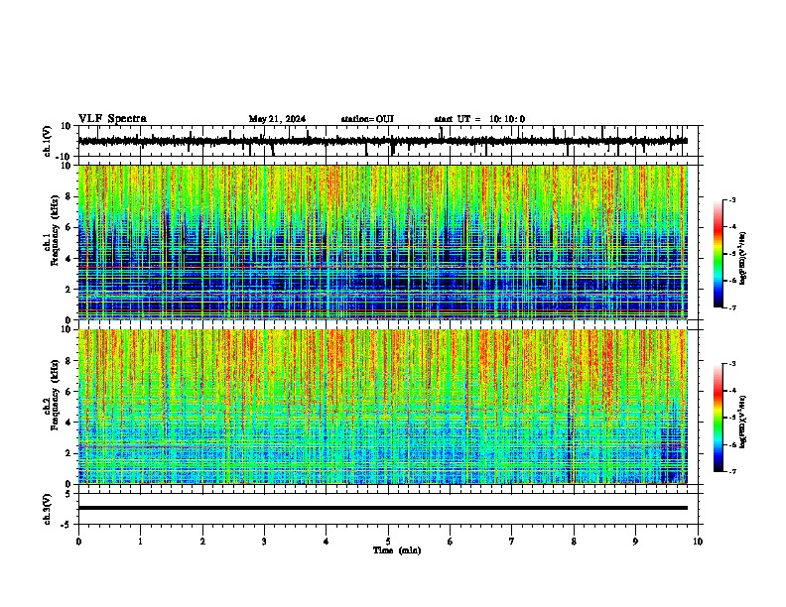Click the "start UT = 10:10:0" header text
786x607 pixels.
(x=479, y=119)
